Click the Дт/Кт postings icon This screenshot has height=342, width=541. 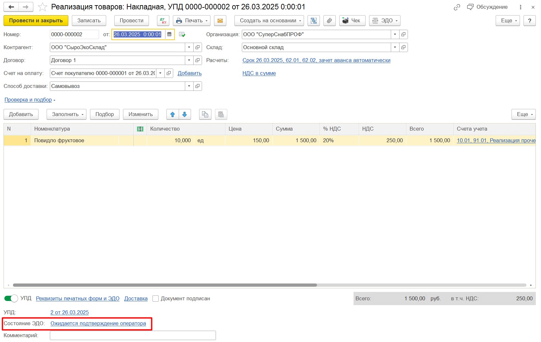163,21
